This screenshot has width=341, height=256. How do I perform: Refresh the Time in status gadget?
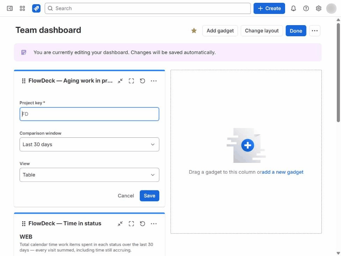coord(143,224)
